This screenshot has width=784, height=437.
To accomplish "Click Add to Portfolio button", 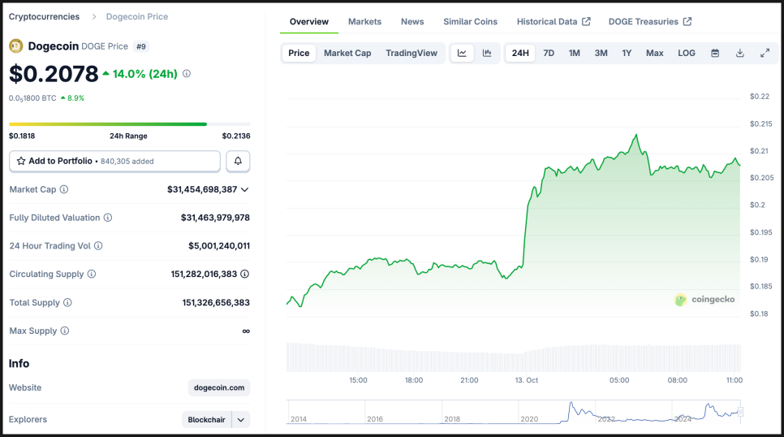I will point(114,161).
